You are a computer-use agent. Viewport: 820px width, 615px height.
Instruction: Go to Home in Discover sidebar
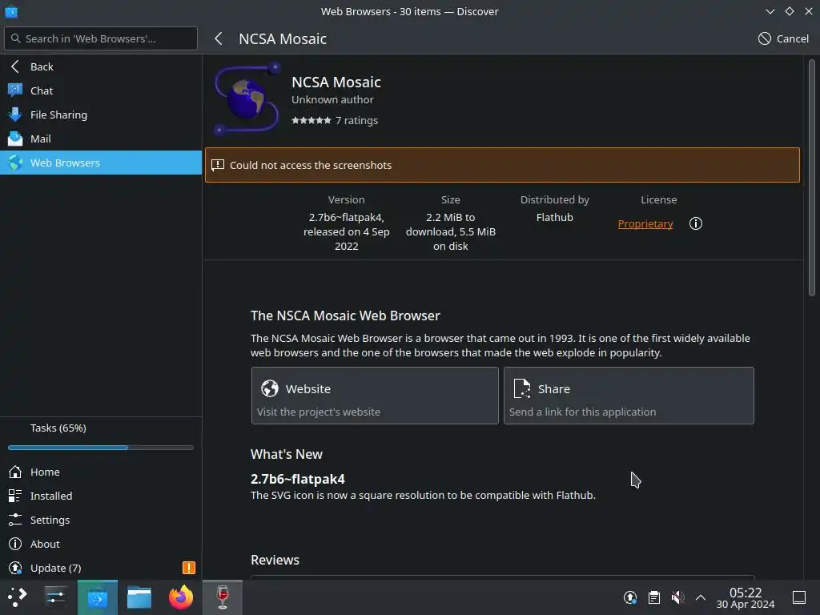pos(101,472)
